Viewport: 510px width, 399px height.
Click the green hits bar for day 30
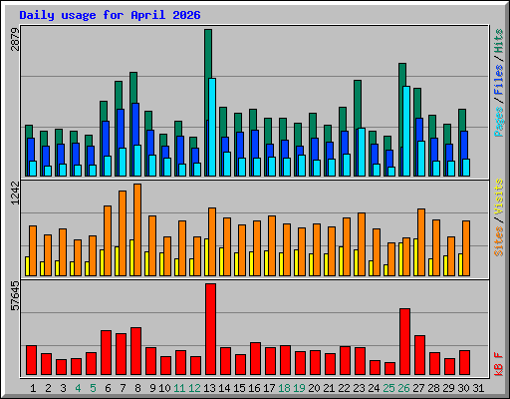[462, 120]
